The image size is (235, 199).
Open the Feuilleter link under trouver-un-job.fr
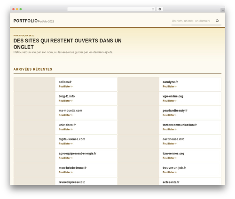170,172
